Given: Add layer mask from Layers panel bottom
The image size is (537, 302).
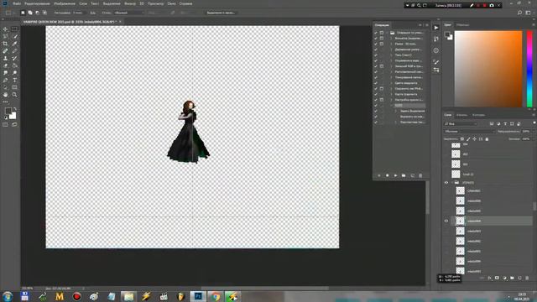Looking at the screenshot, I should point(497,278).
